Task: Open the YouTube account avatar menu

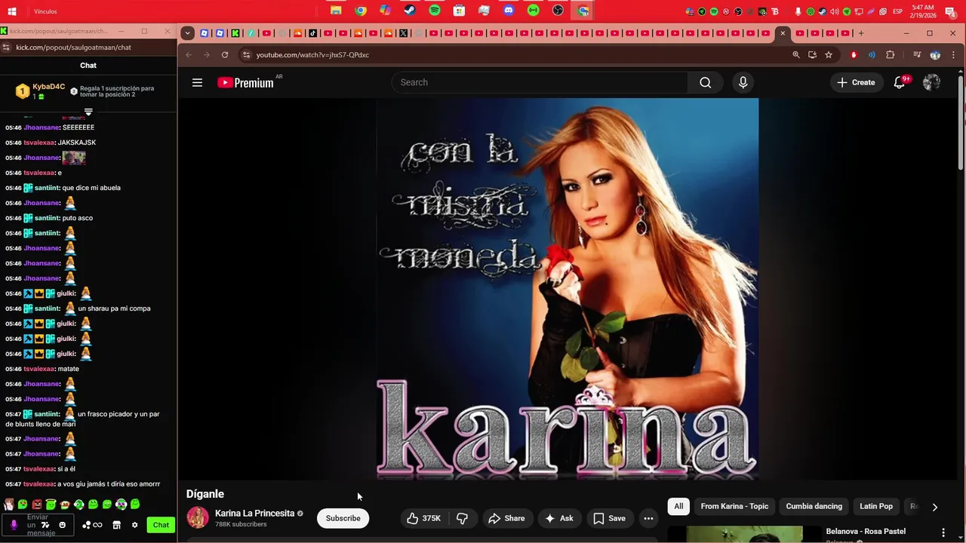Action: coord(931,83)
